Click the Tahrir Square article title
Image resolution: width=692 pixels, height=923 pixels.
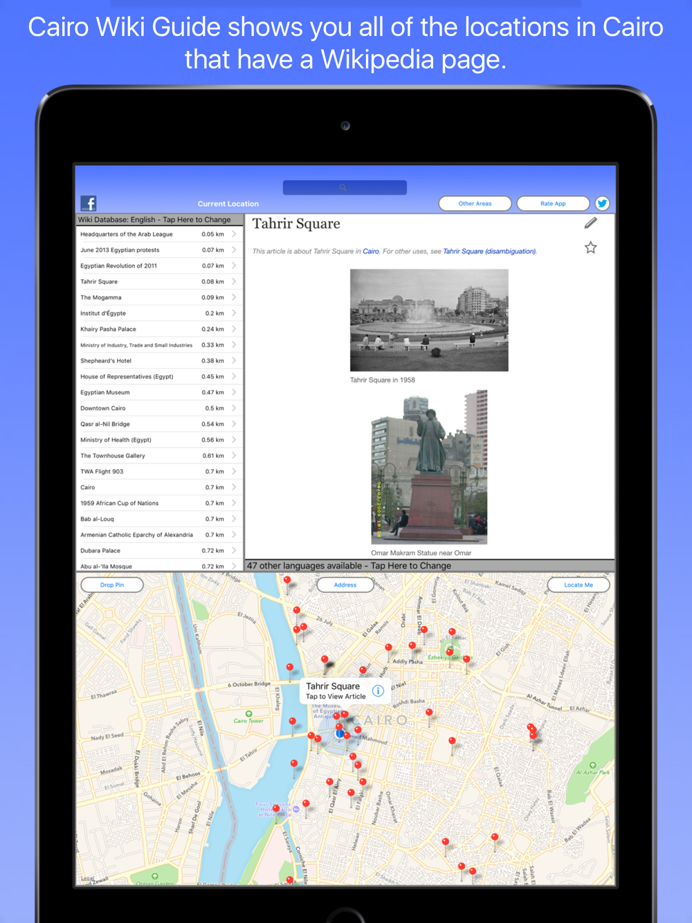tap(296, 223)
